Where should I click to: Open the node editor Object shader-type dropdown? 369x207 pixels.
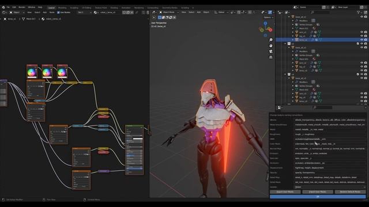(x=17, y=12)
